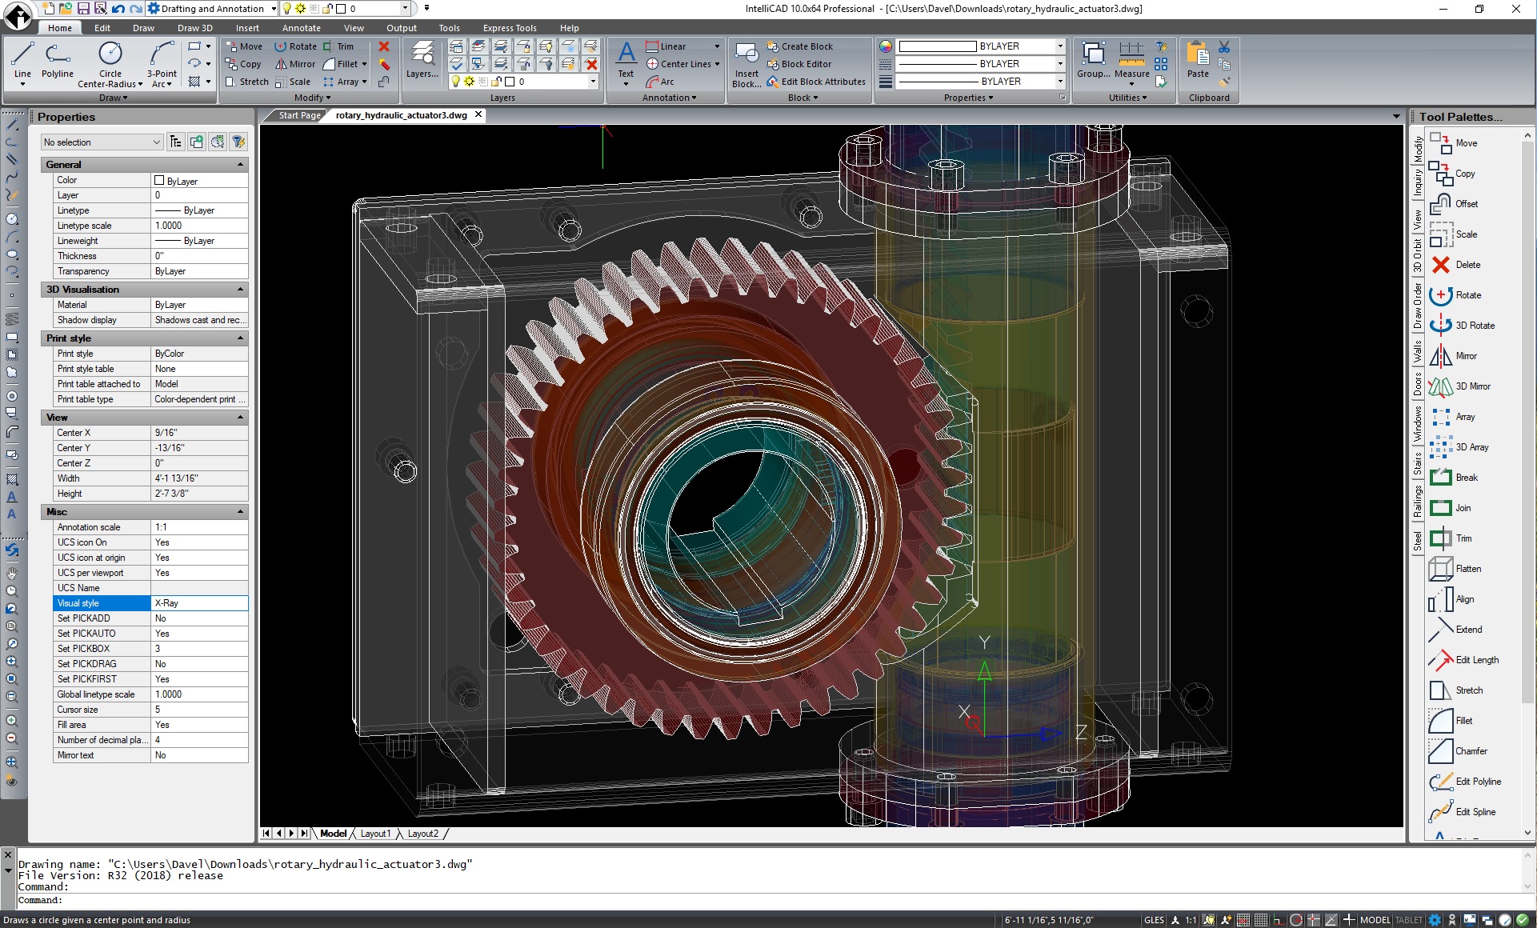Click the Visual style X-Ray value field
The image size is (1537, 928).
199,603
